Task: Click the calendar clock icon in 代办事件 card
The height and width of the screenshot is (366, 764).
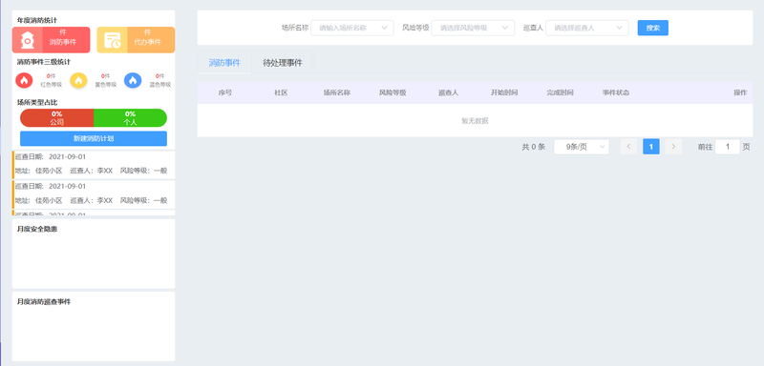Action: (x=112, y=40)
